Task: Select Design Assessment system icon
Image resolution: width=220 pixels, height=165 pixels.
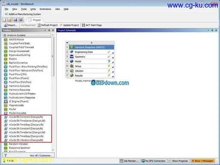Action: click(6, 51)
